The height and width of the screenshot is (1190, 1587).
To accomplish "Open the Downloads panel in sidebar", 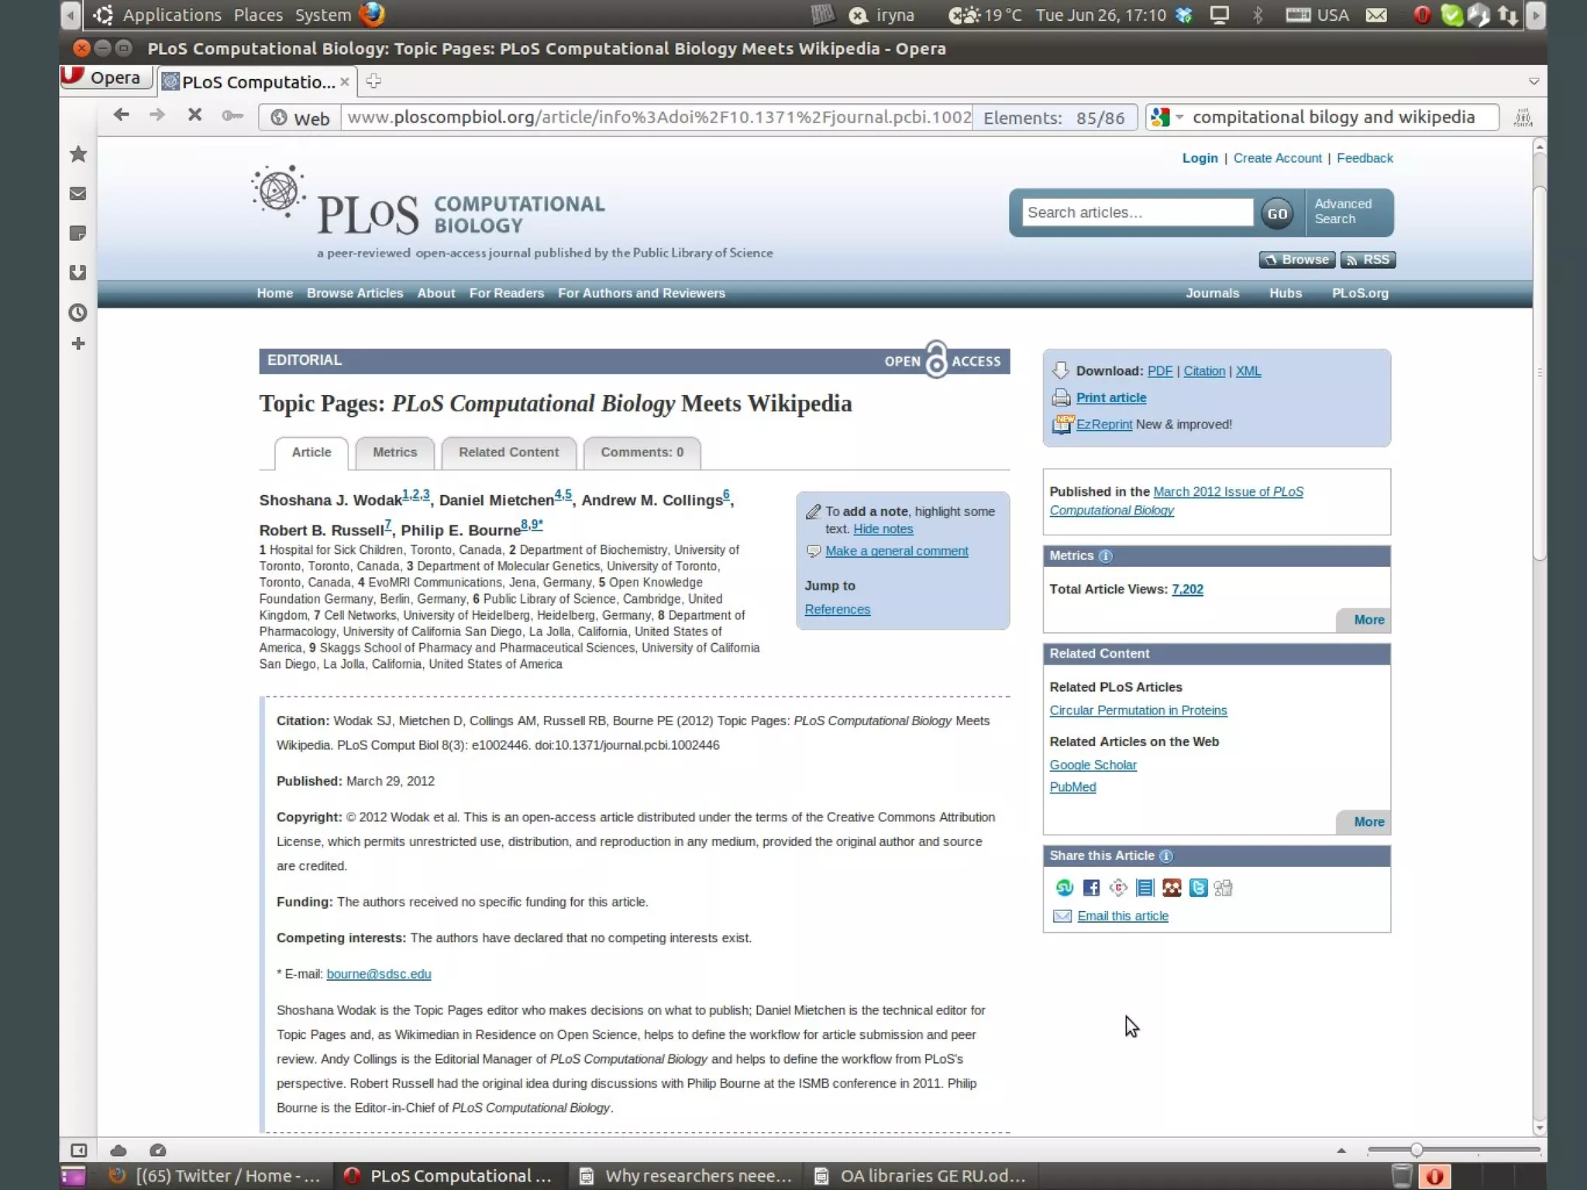I will (78, 273).
